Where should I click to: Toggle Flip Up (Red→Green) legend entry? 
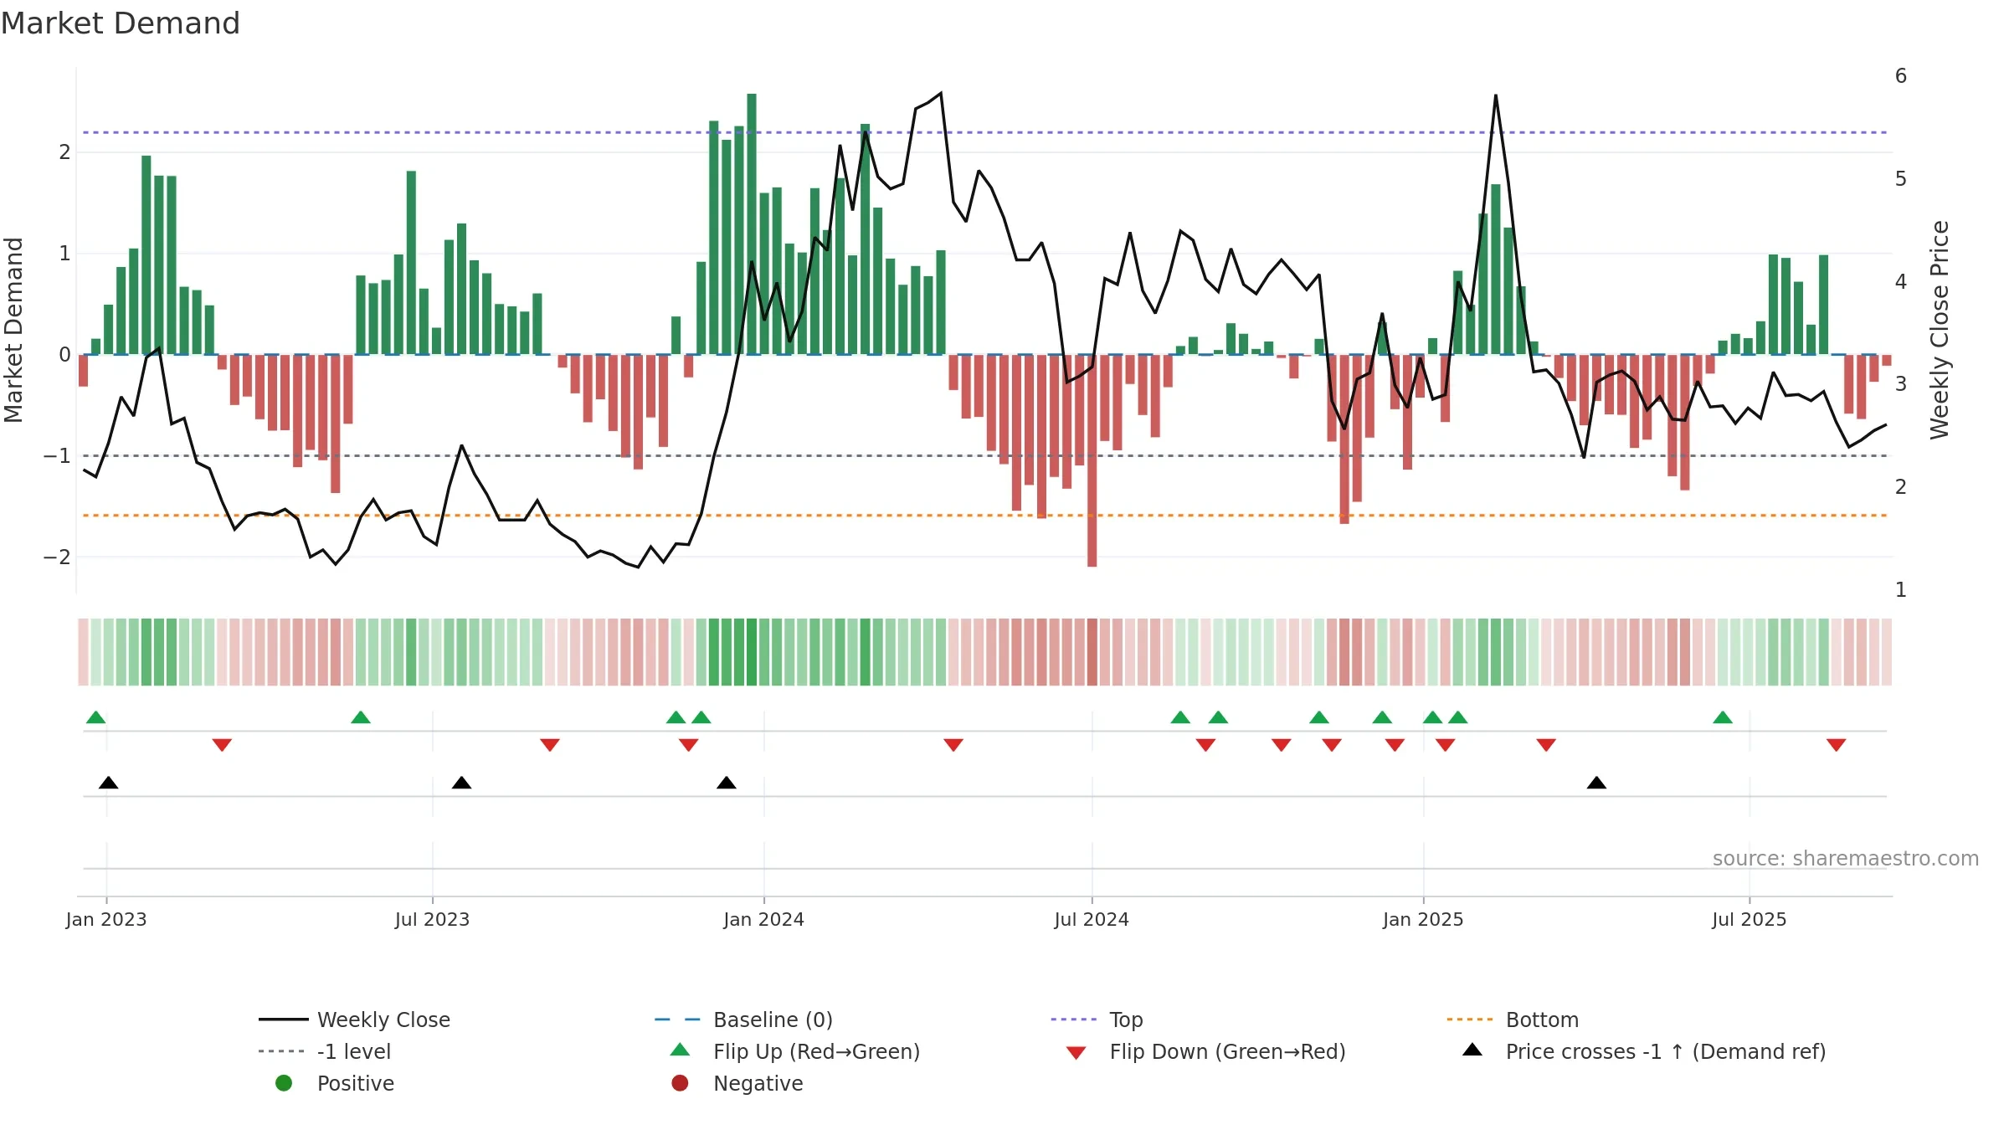tap(795, 1051)
